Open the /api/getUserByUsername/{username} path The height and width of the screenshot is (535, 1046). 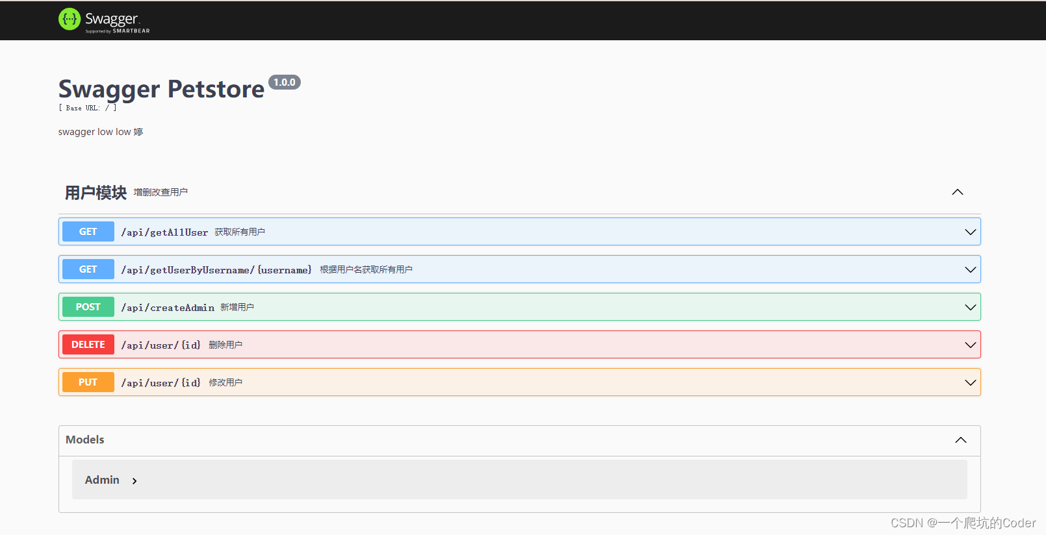[216, 270]
